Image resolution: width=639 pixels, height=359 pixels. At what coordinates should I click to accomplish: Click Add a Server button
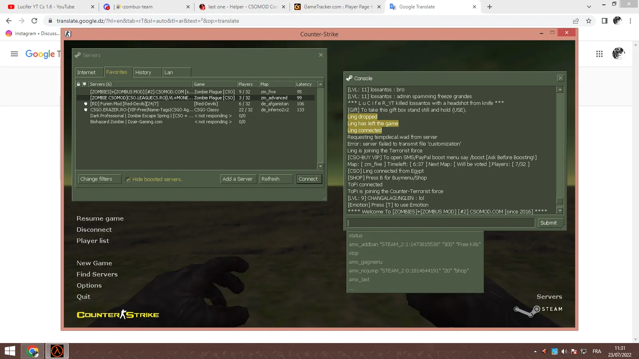tap(238, 179)
